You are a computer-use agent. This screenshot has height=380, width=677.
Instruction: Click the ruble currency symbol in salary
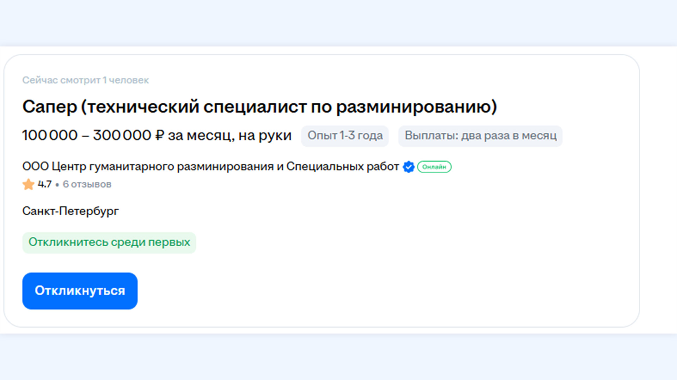159,135
